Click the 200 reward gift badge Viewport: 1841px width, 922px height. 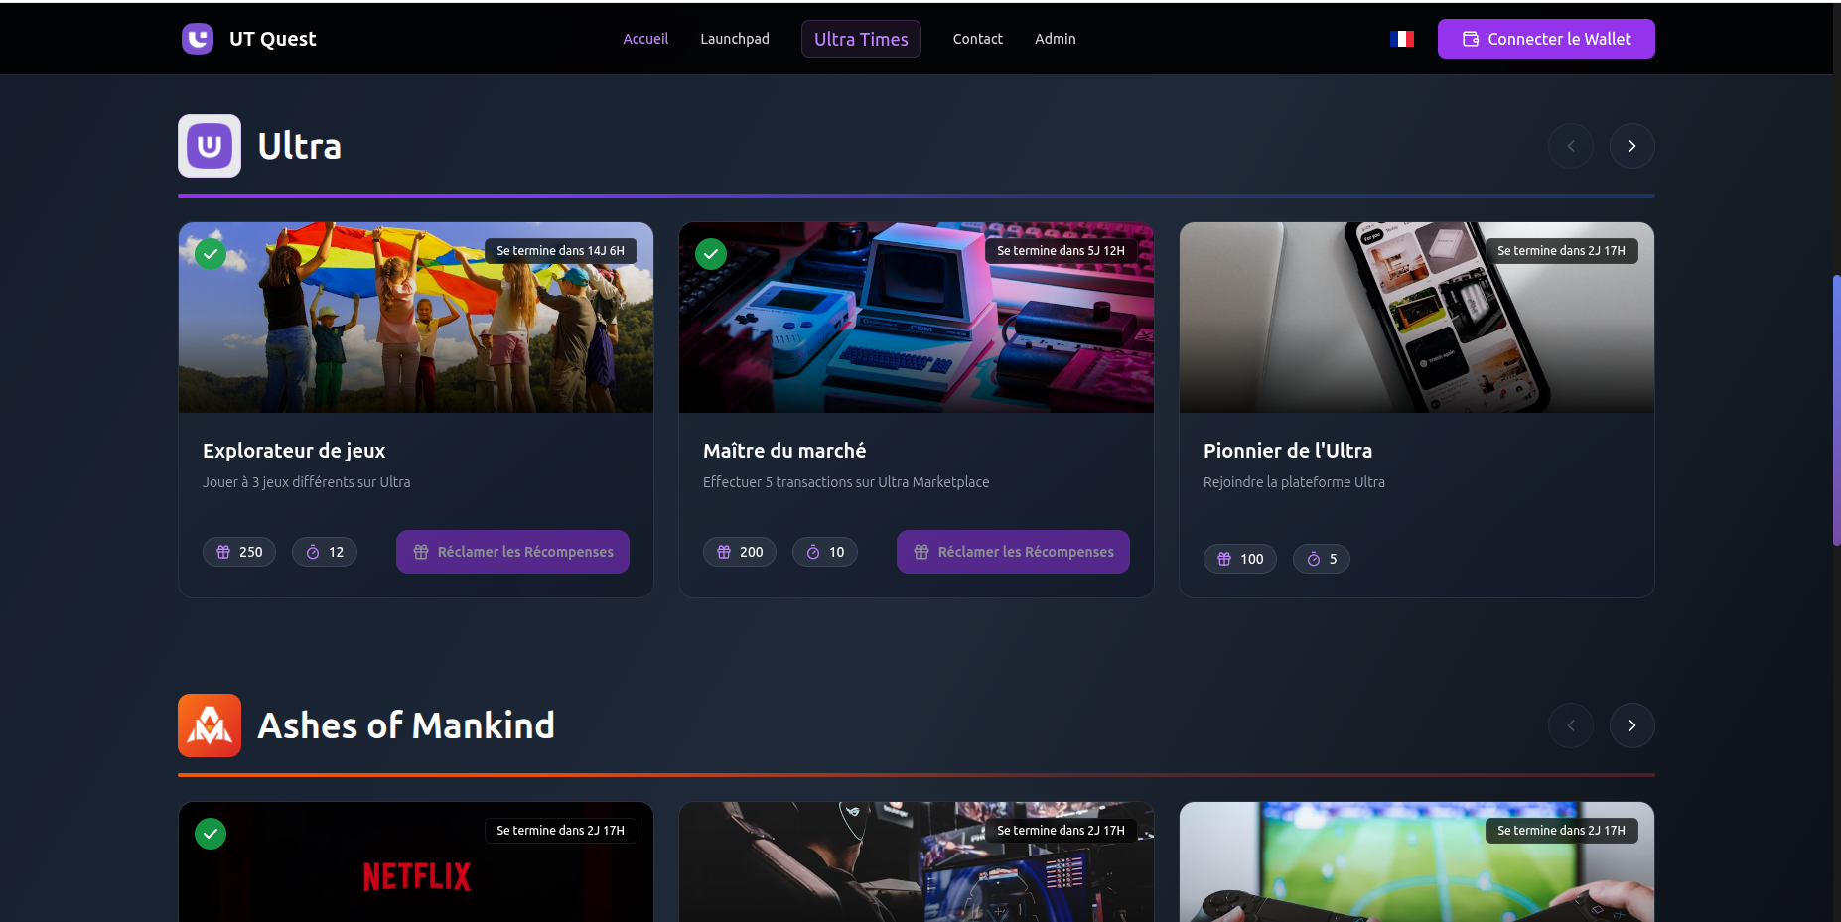click(x=740, y=552)
